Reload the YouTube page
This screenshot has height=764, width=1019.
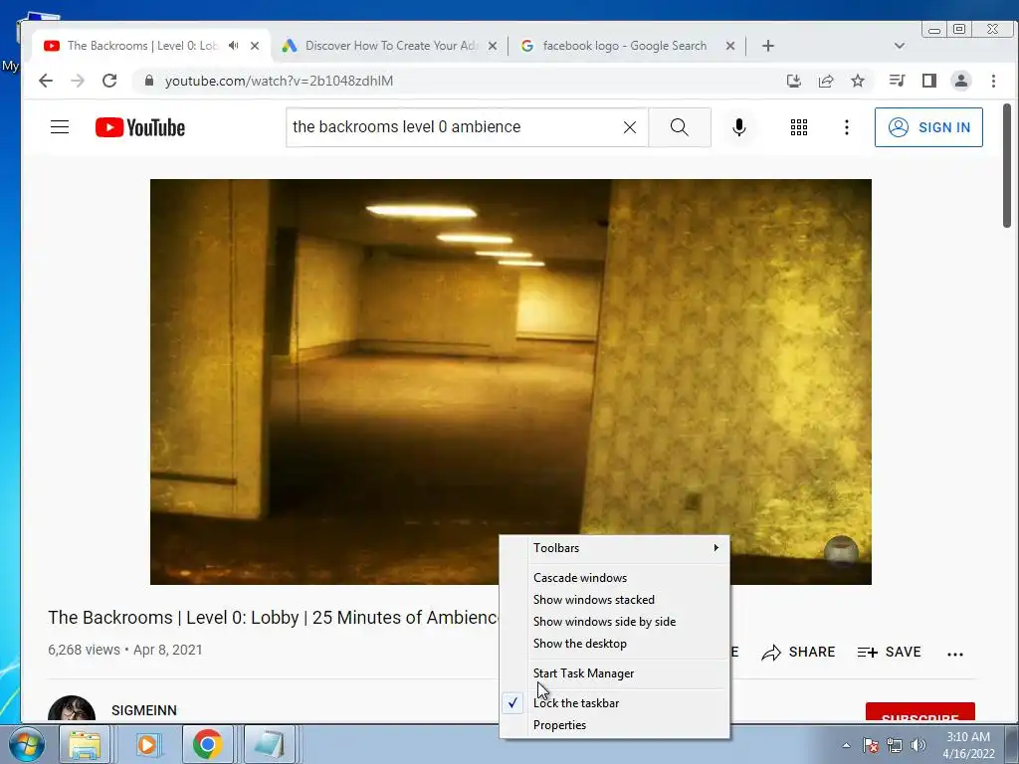(109, 81)
